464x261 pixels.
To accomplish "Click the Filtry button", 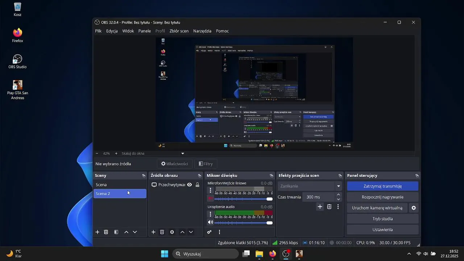I will point(206,164).
